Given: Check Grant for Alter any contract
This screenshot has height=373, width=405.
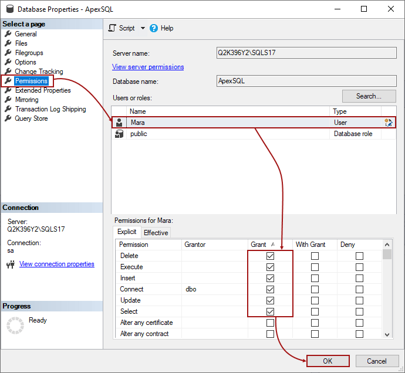Looking at the screenshot, I should click(270, 334).
